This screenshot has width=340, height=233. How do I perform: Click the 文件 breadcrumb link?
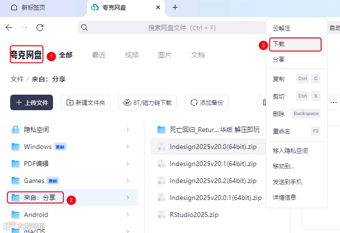pyautogui.click(x=17, y=79)
